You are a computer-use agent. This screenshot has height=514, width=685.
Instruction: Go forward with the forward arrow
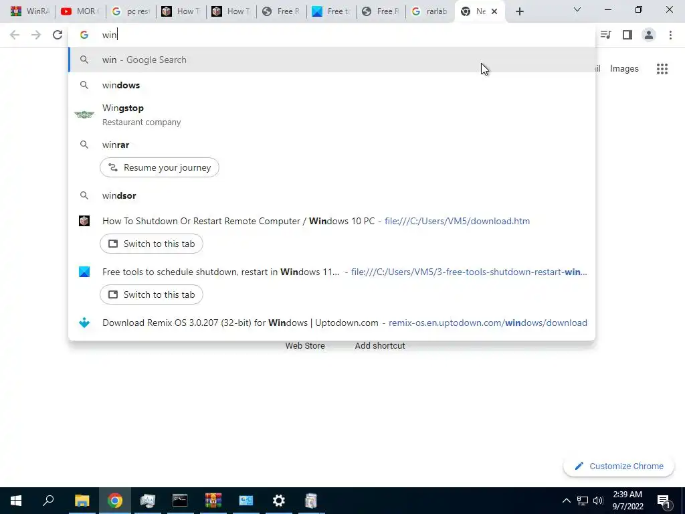point(36,35)
